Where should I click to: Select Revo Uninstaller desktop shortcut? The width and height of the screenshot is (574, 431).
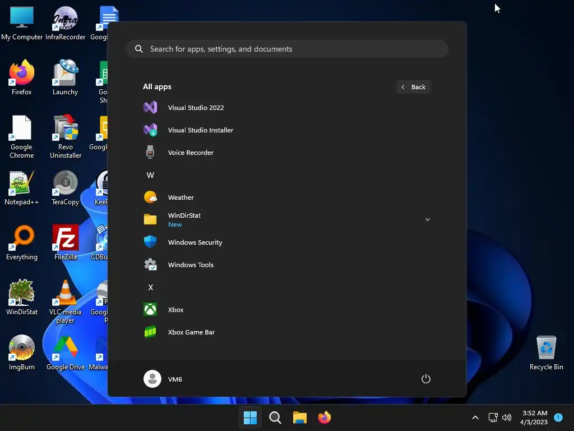(65, 137)
